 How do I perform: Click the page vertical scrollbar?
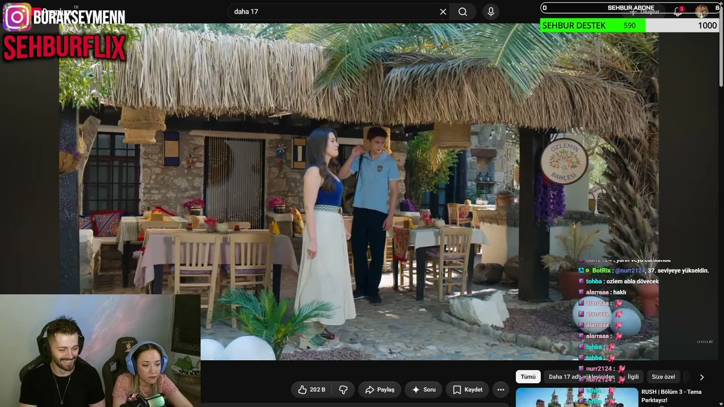click(x=721, y=45)
